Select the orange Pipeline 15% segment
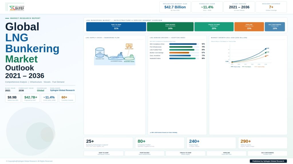Screen dimensions: 293x164 [249, 27]
